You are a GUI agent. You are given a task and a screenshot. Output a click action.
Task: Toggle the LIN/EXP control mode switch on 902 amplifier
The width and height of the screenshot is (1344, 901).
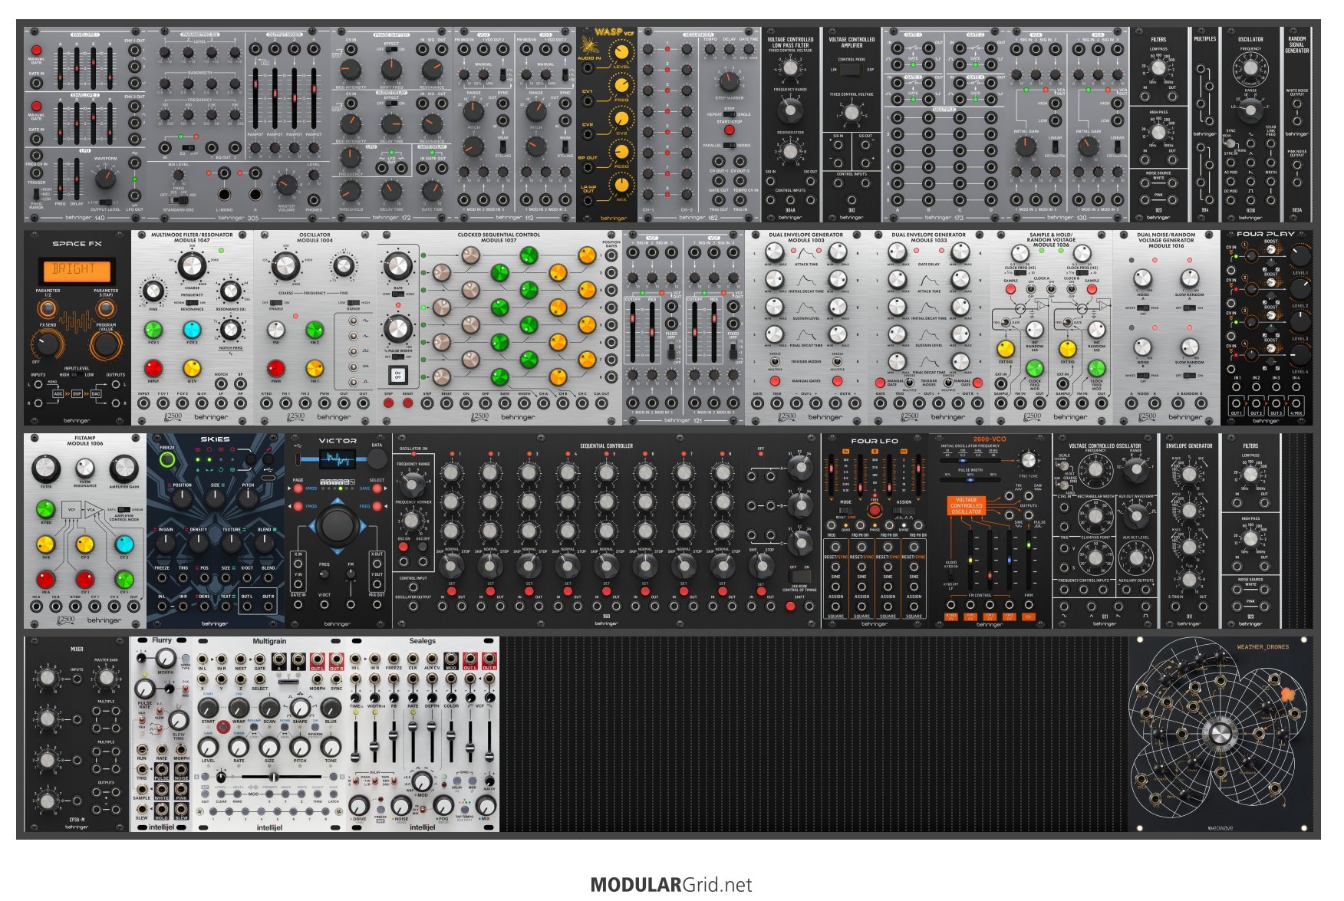tap(851, 70)
